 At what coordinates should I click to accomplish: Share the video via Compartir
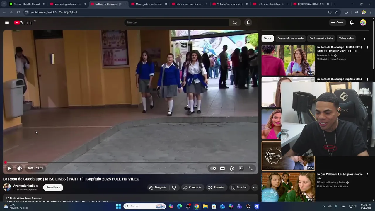tap(192, 188)
